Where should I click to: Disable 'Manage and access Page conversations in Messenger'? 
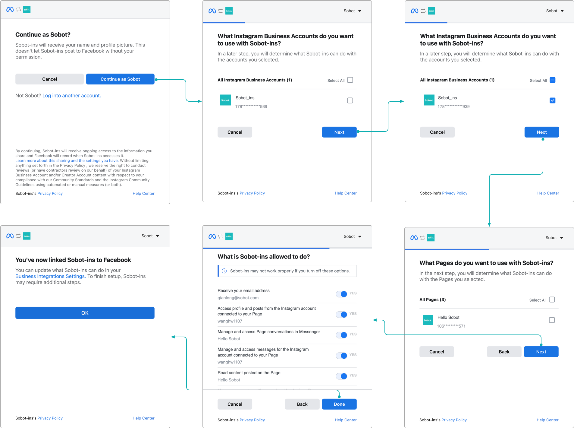point(341,335)
